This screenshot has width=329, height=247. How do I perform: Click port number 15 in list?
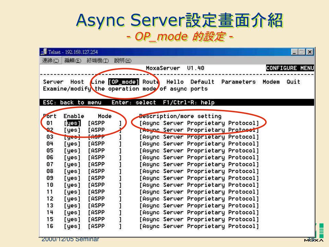50,219
